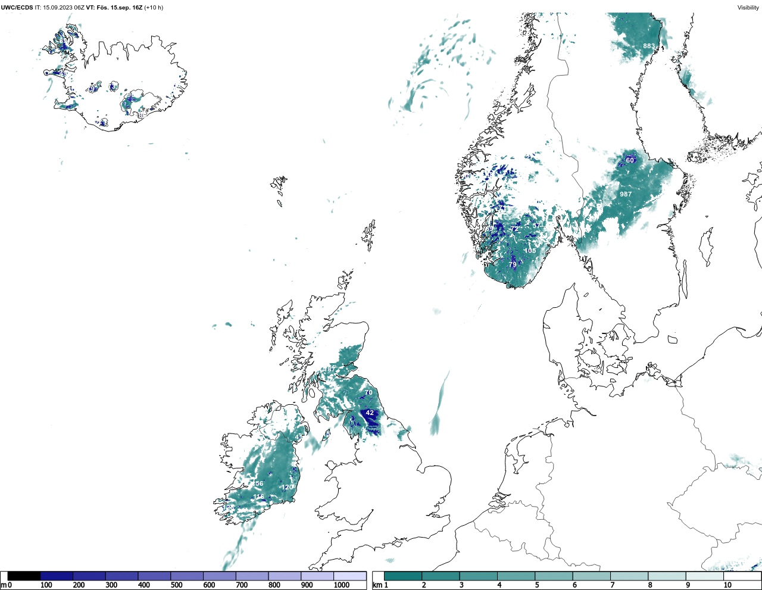The height and width of the screenshot is (590, 762).
Task: Click the '883' value in northern Sweden
Action: click(x=649, y=46)
